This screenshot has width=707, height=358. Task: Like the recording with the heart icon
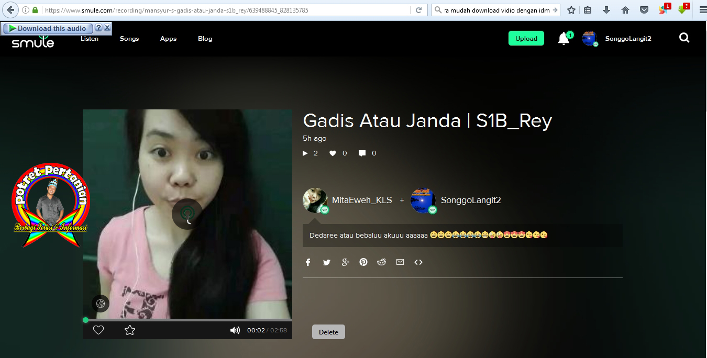[x=98, y=330]
